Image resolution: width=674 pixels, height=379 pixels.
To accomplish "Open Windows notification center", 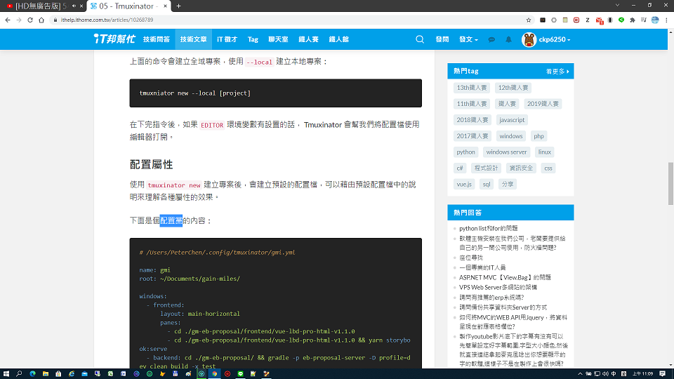I will click(662, 374).
